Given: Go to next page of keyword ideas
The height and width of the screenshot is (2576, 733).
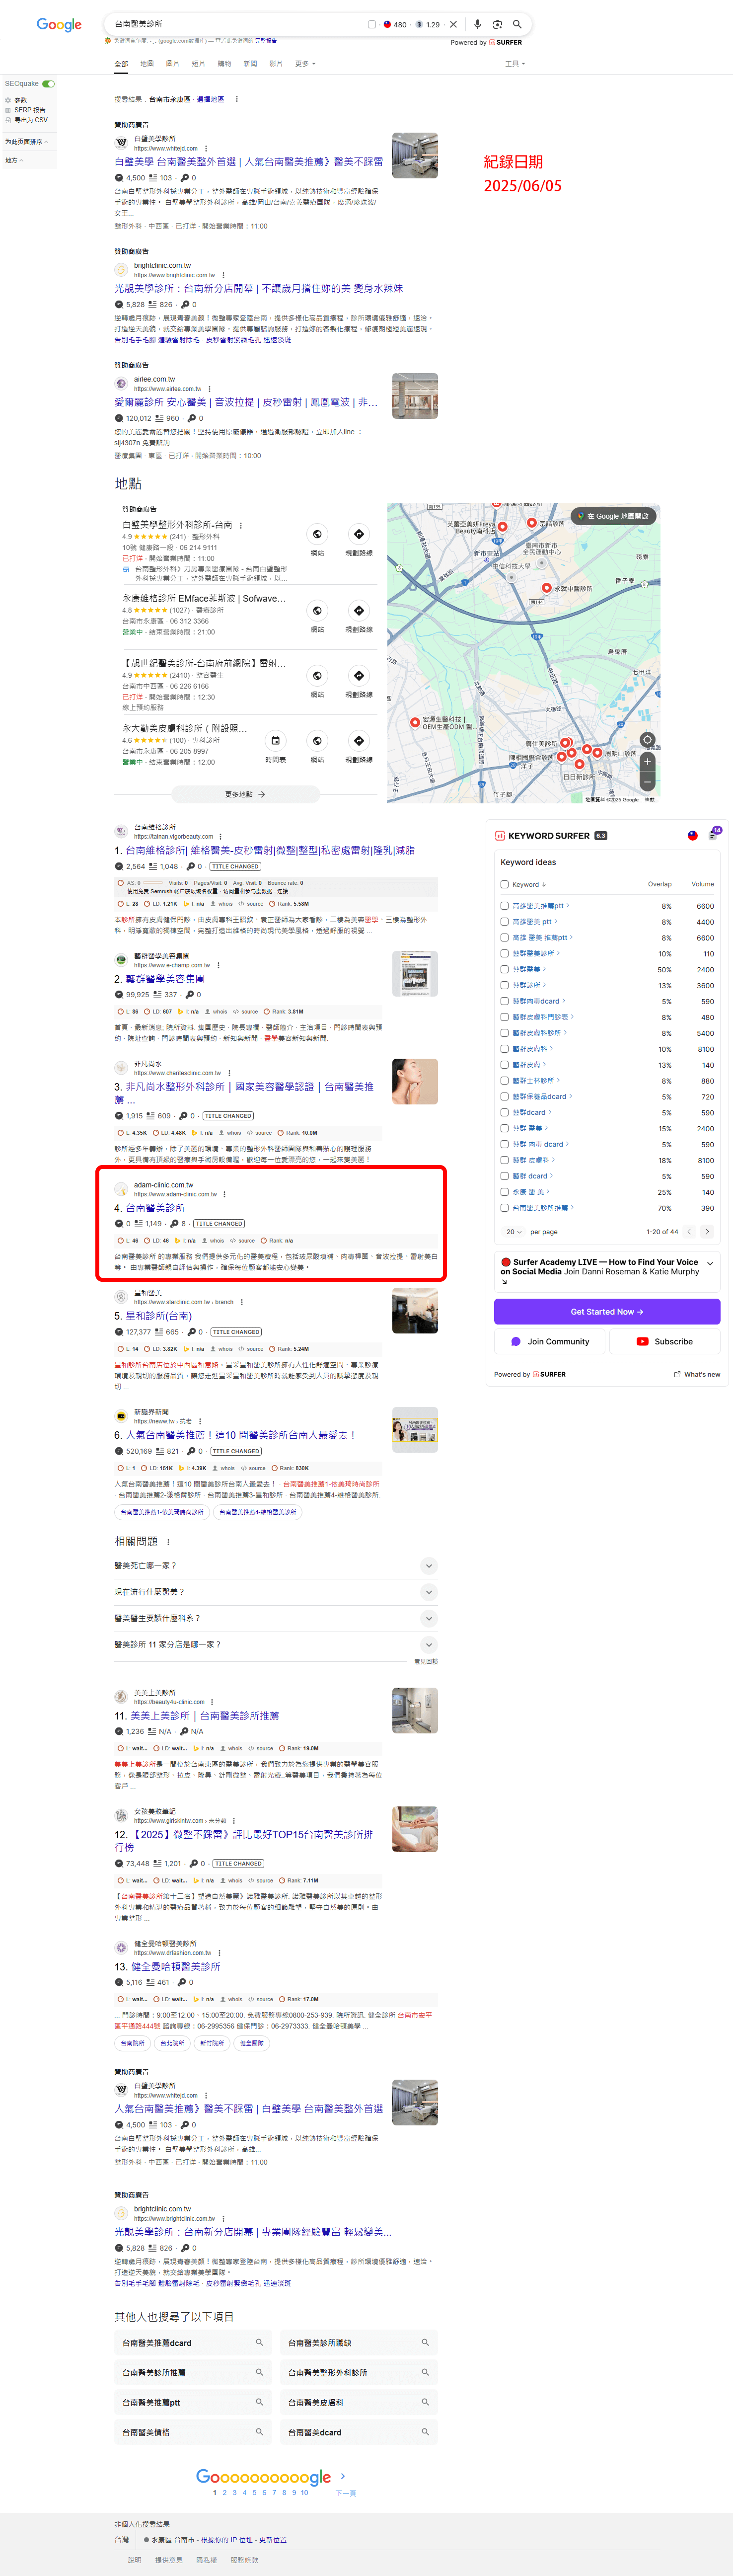Looking at the screenshot, I should pos(707,1232).
